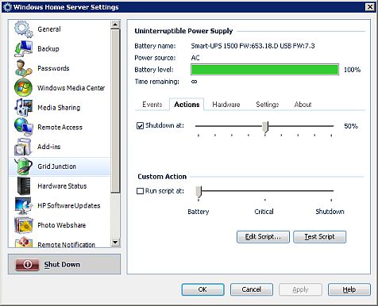The image size is (378, 306).
Task: Select Windows Media Center text entry
Action: point(71,88)
